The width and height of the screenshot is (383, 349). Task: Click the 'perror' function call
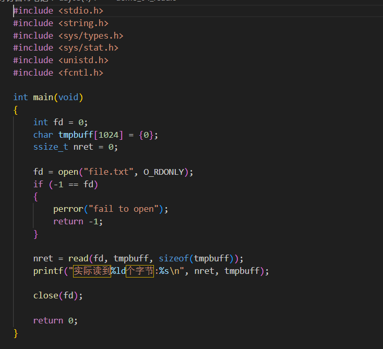pos(68,209)
